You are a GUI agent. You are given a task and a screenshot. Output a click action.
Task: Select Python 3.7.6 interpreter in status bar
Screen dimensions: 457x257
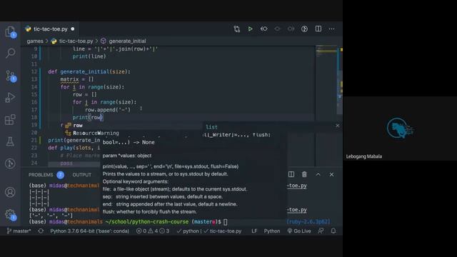[x=89, y=231]
